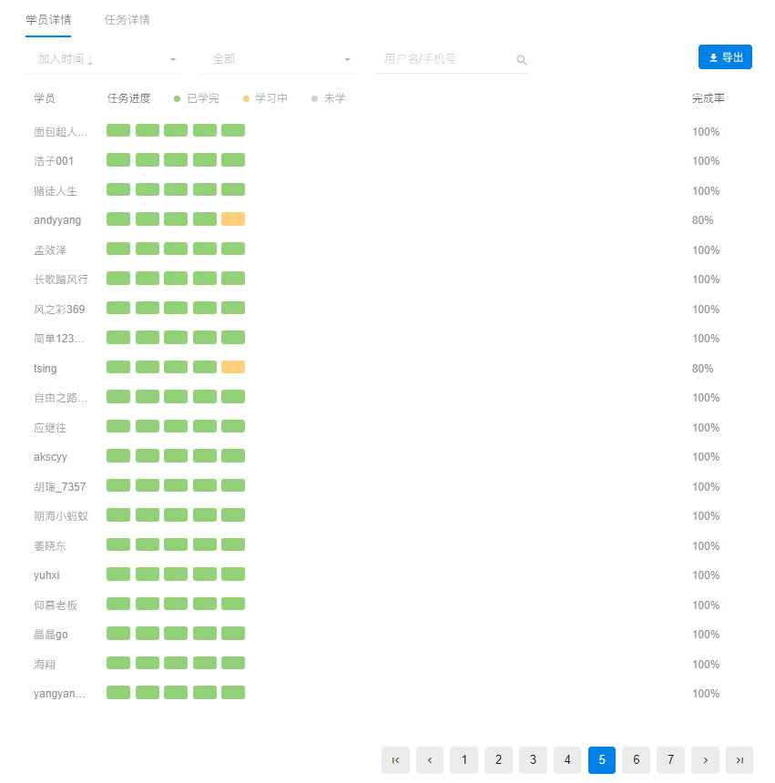Go to page 2
This screenshot has width=775, height=783.
498,760
